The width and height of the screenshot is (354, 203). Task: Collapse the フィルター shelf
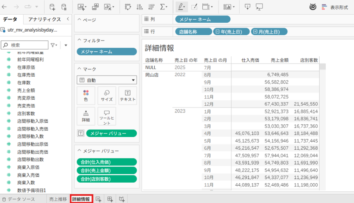pos(79,40)
